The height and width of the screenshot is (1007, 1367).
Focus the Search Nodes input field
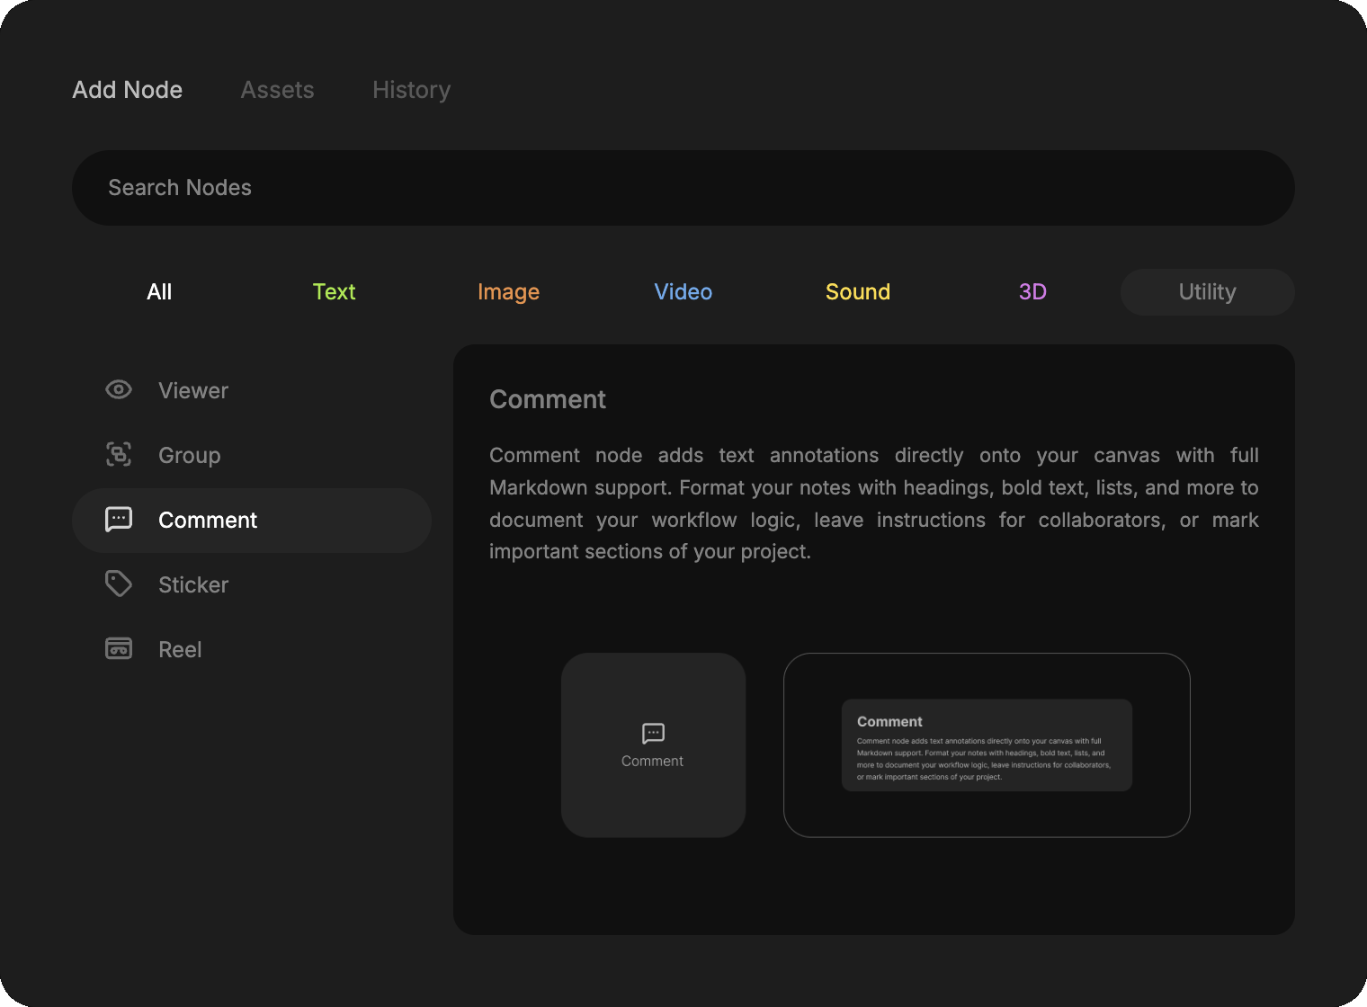click(683, 188)
